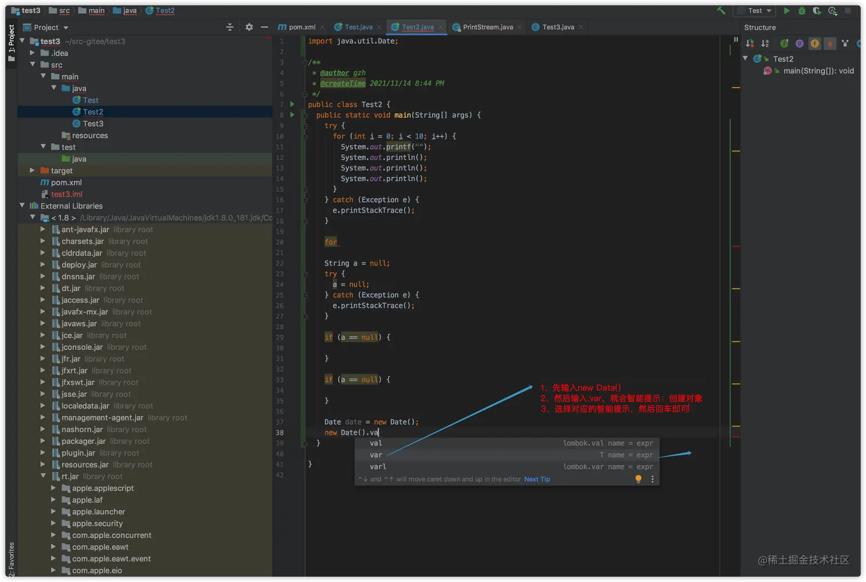Toggle Show non-public red lock in Structure
The height and width of the screenshot is (582, 866).
point(830,43)
